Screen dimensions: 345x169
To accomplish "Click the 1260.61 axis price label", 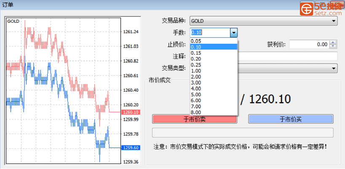I will point(131,76).
